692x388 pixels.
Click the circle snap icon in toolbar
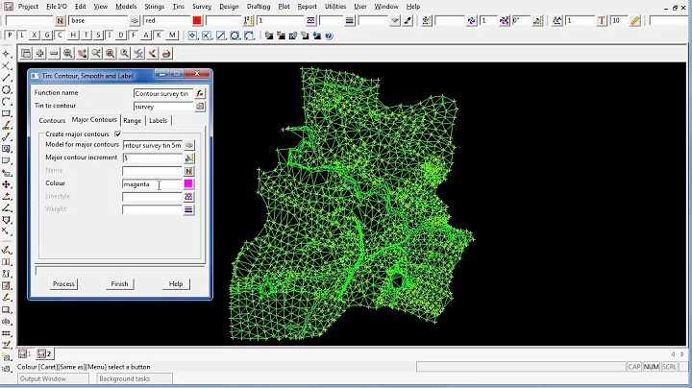pyautogui.click(x=235, y=36)
